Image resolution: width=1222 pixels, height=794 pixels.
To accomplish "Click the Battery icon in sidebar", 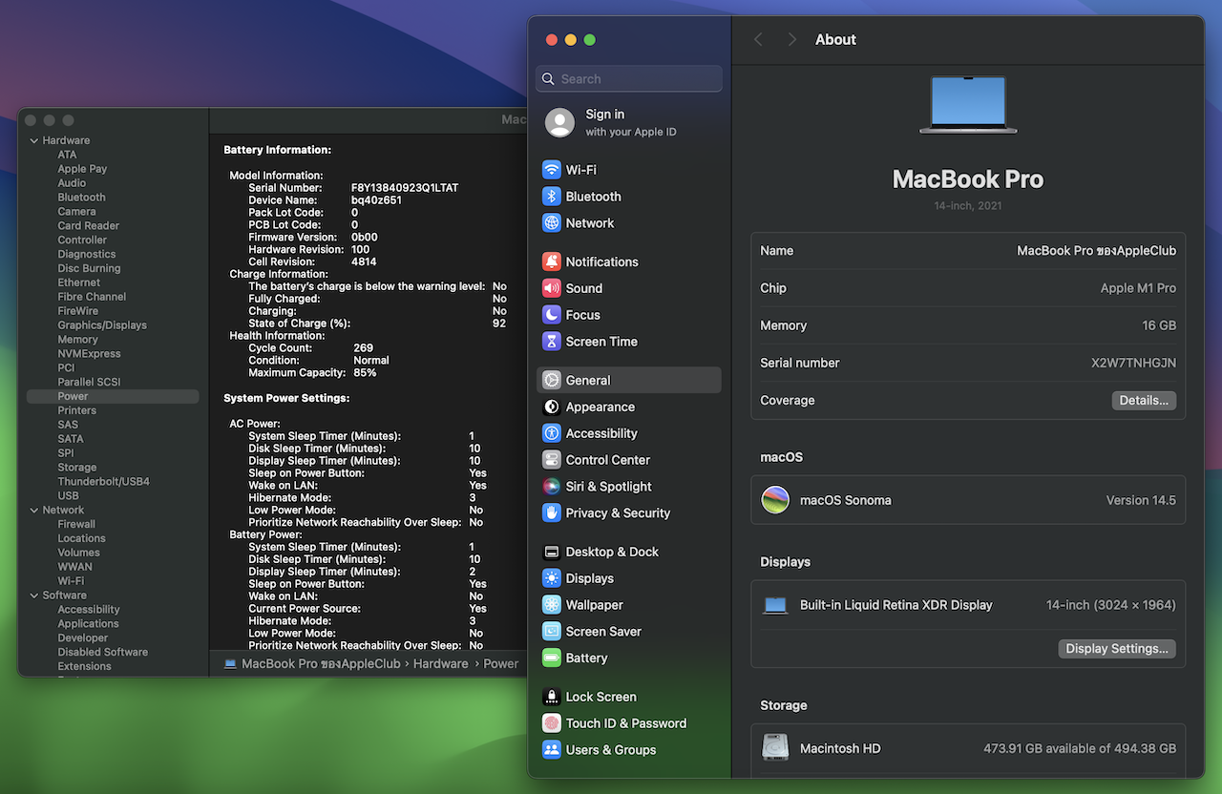I will pyautogui.click(x=552, y=658).
